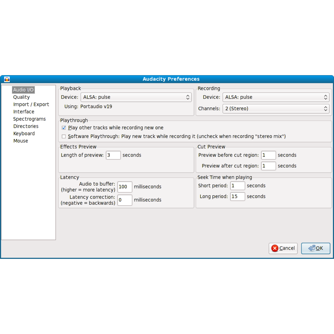
Task: Select Directories in the sidebar
Action: coord(26,126)
